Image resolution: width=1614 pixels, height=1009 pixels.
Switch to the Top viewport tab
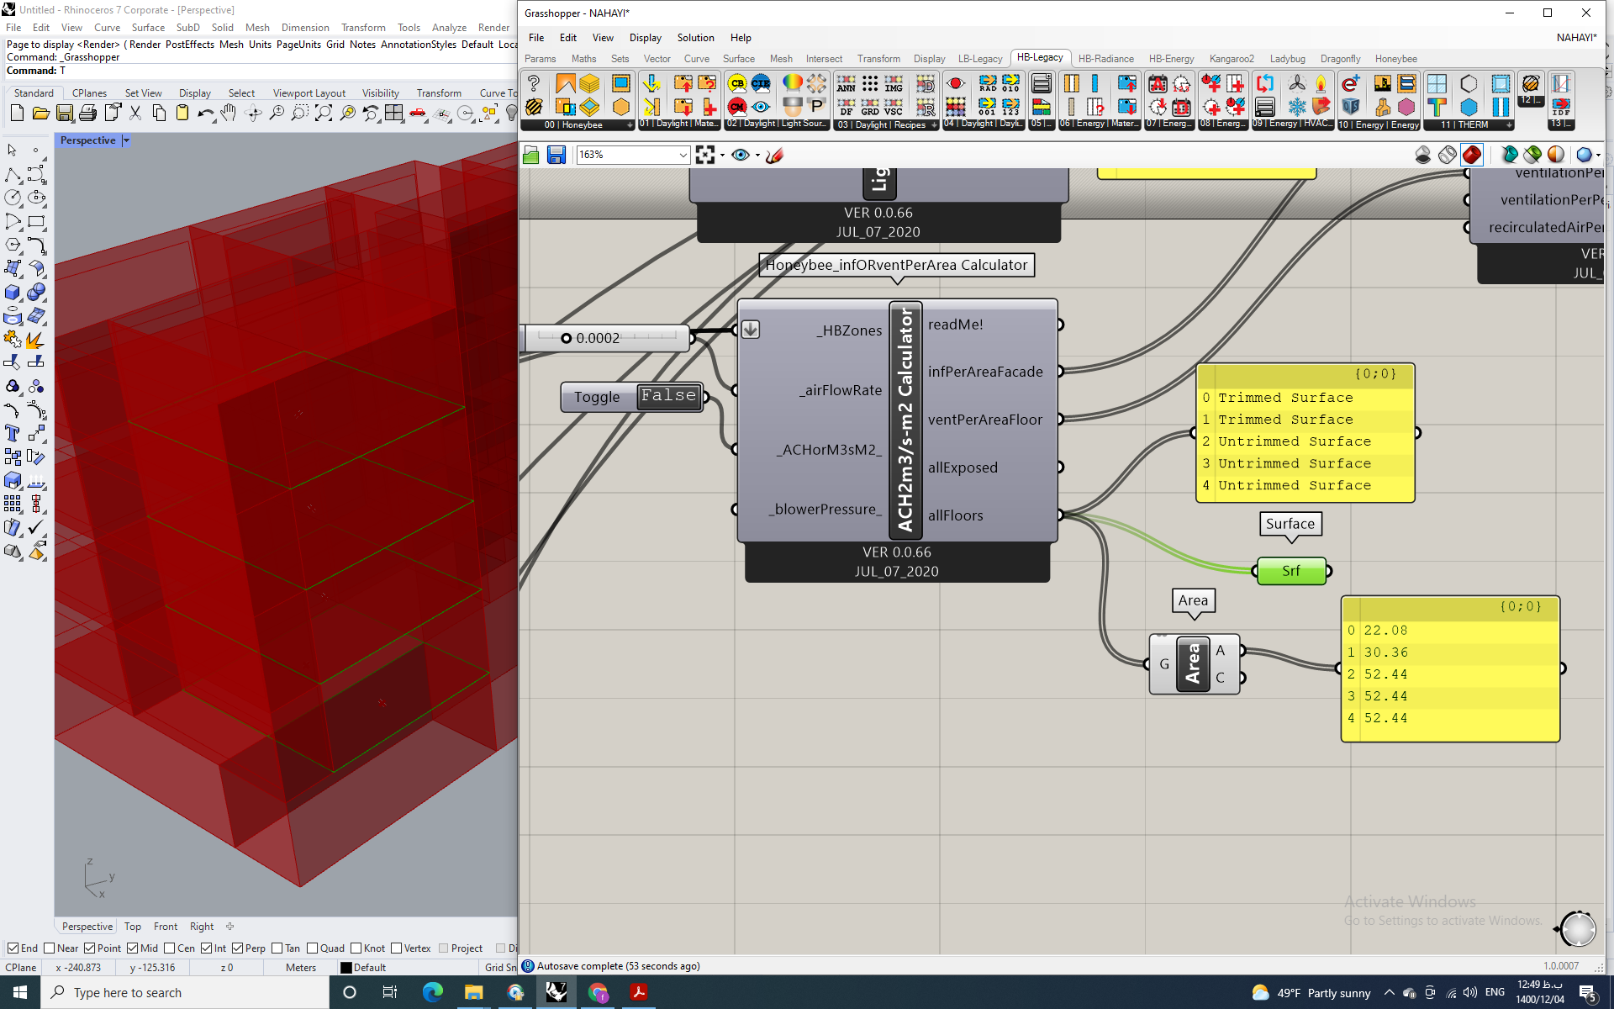coord(133,927)
